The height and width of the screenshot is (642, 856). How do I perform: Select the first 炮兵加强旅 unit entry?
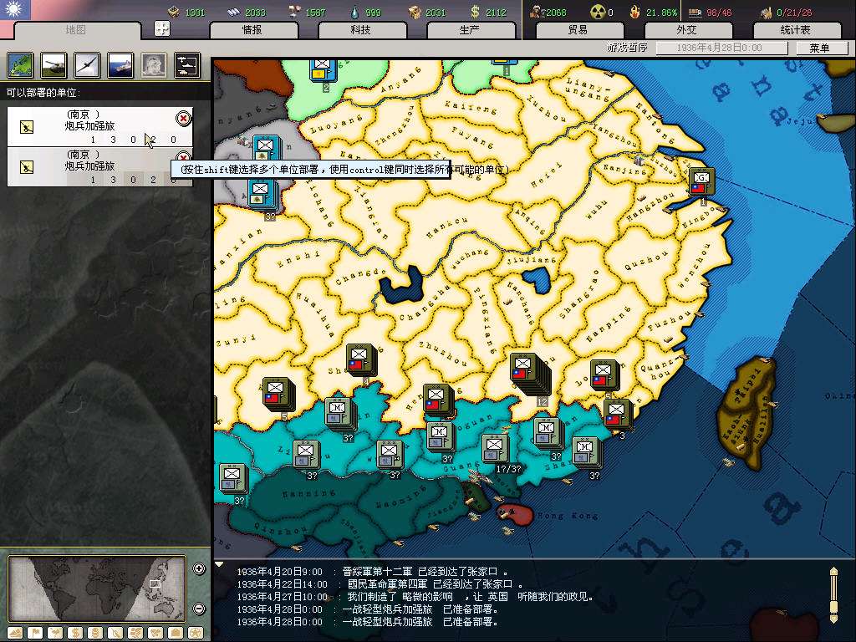click(99, 126)
